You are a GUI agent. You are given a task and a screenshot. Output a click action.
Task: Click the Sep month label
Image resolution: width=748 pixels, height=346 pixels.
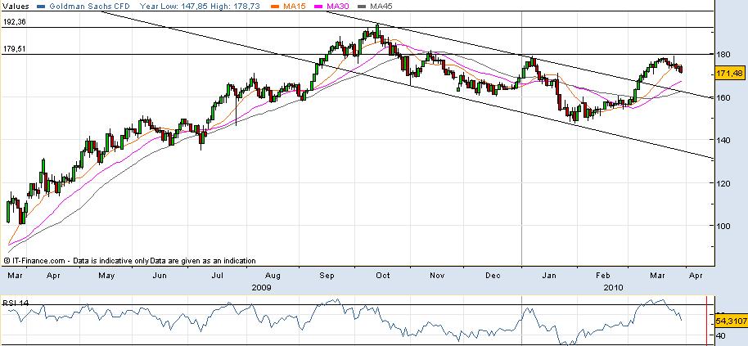327,276
